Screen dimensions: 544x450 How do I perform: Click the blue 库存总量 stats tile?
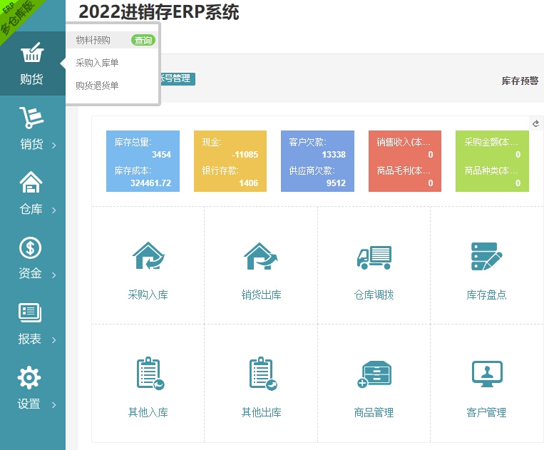pos(142,161)
